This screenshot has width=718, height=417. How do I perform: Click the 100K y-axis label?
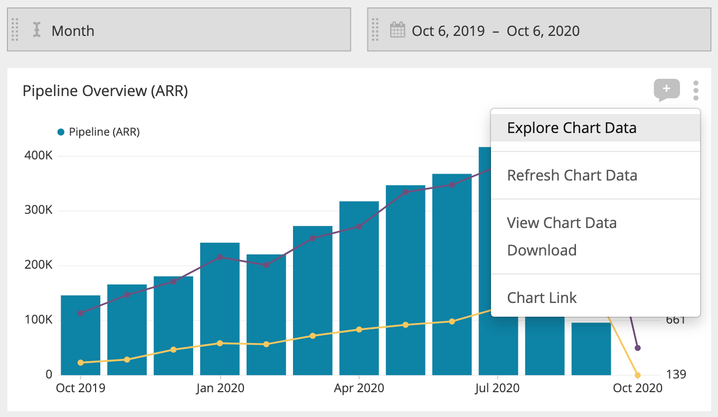coord(37,320)
